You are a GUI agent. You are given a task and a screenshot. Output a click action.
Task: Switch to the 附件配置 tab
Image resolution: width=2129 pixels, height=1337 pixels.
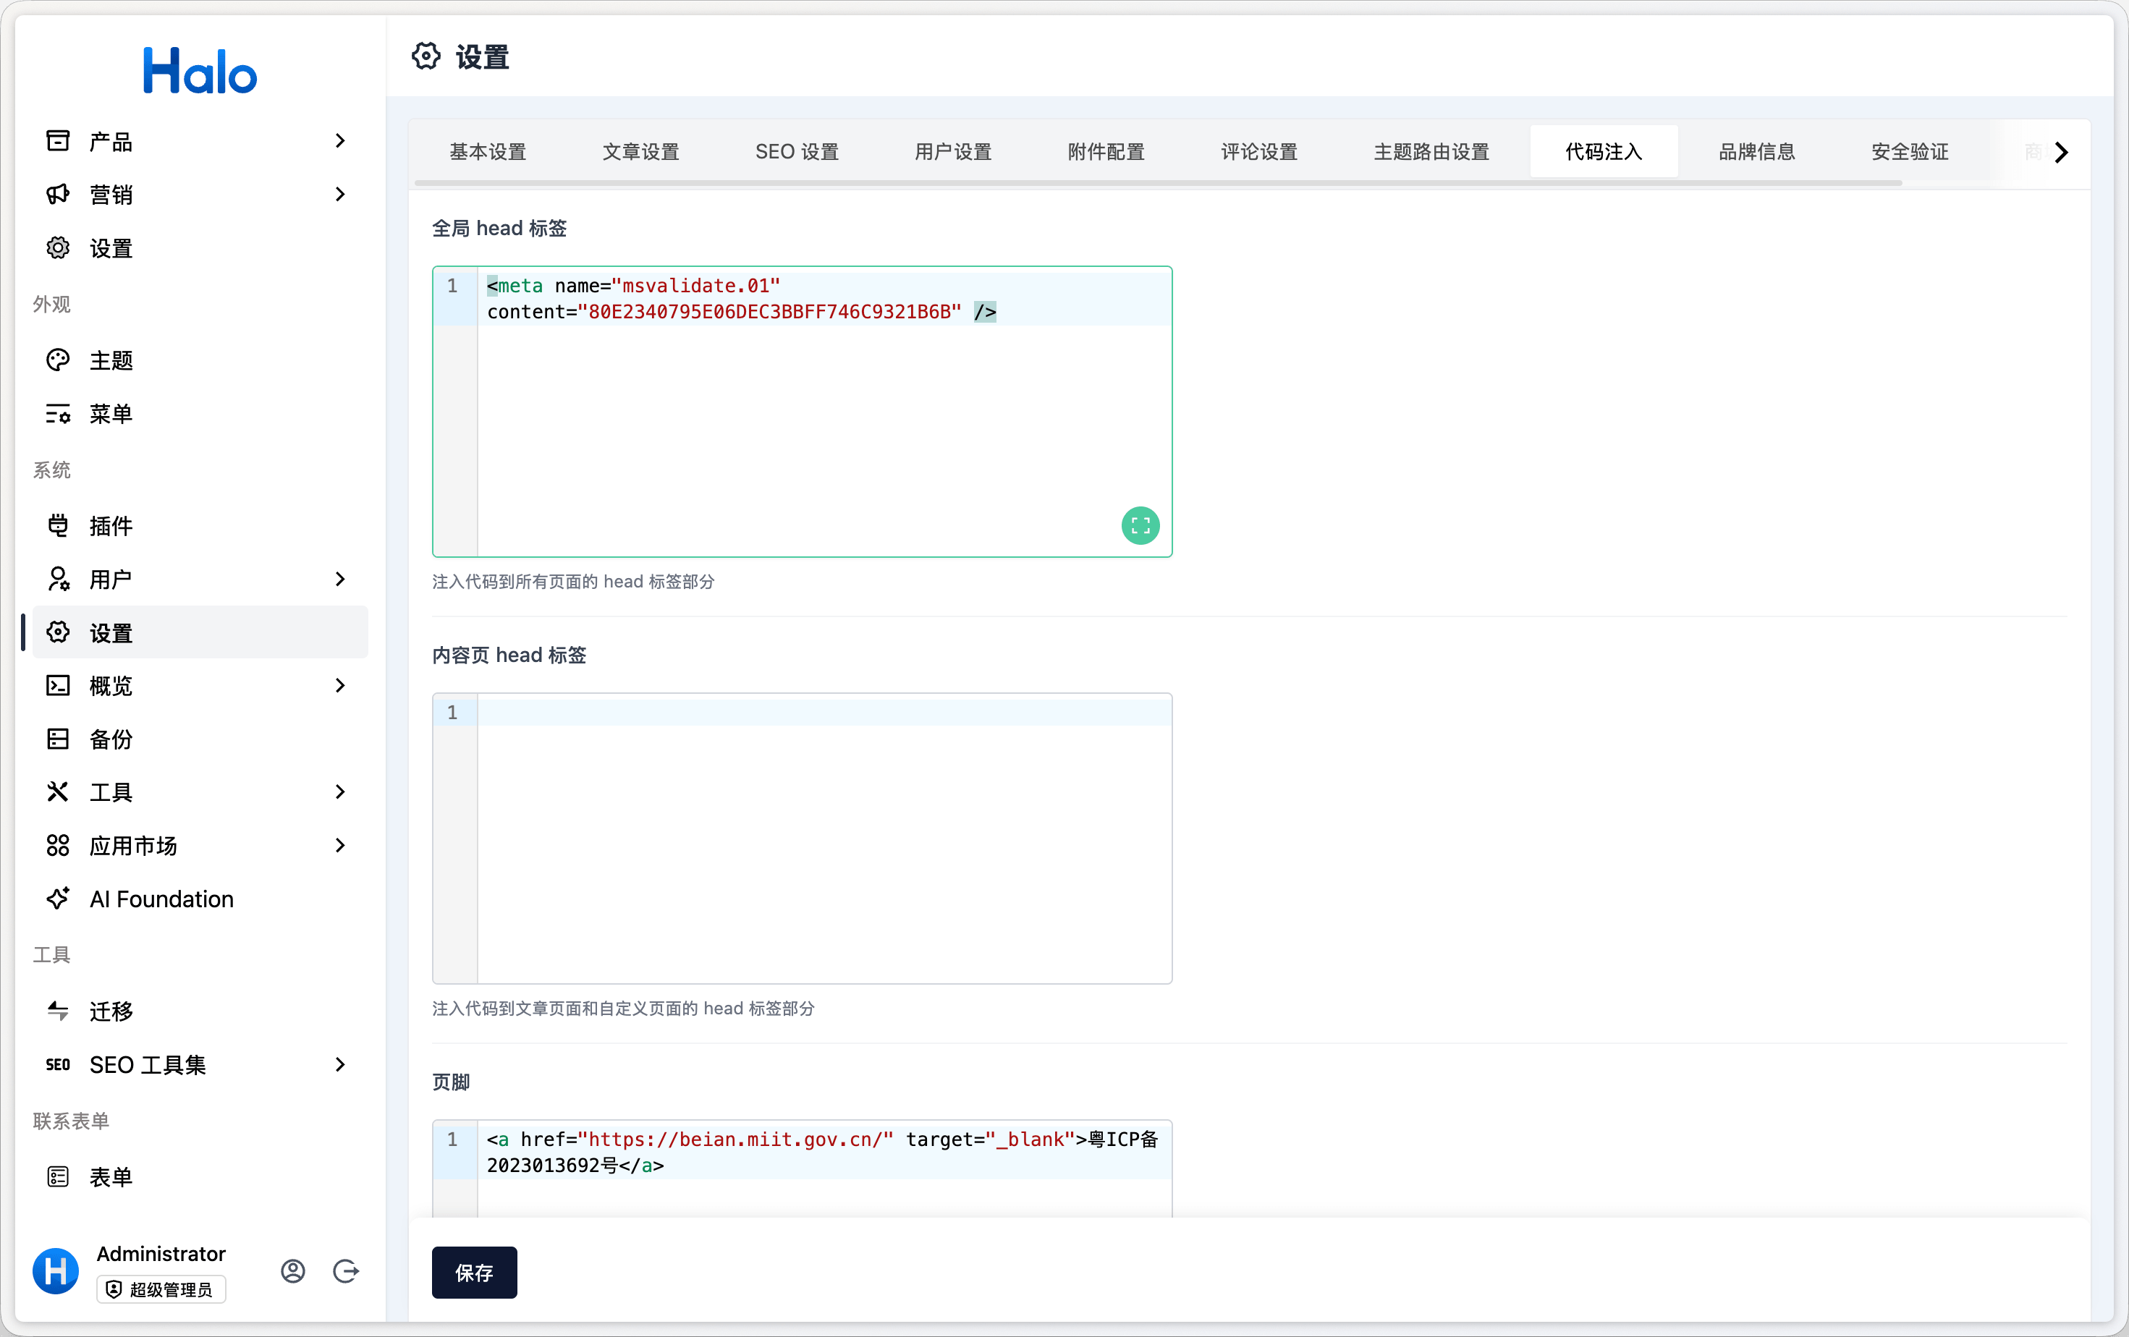(x=1106, y=152)
